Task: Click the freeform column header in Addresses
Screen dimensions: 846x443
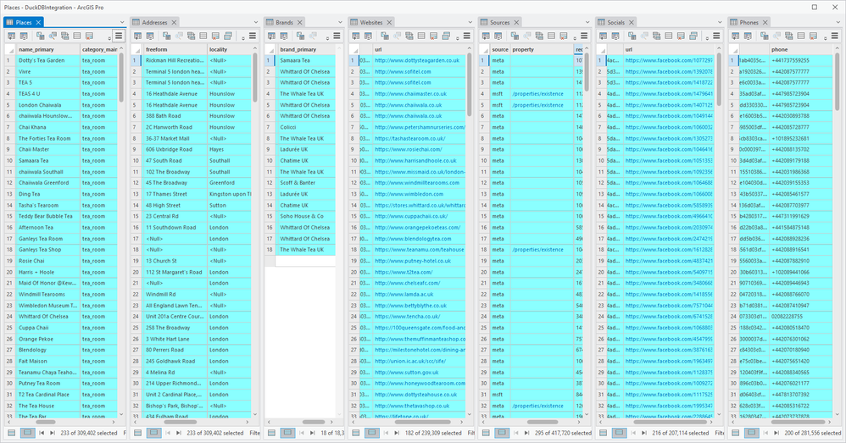Action: coord(175,49)
